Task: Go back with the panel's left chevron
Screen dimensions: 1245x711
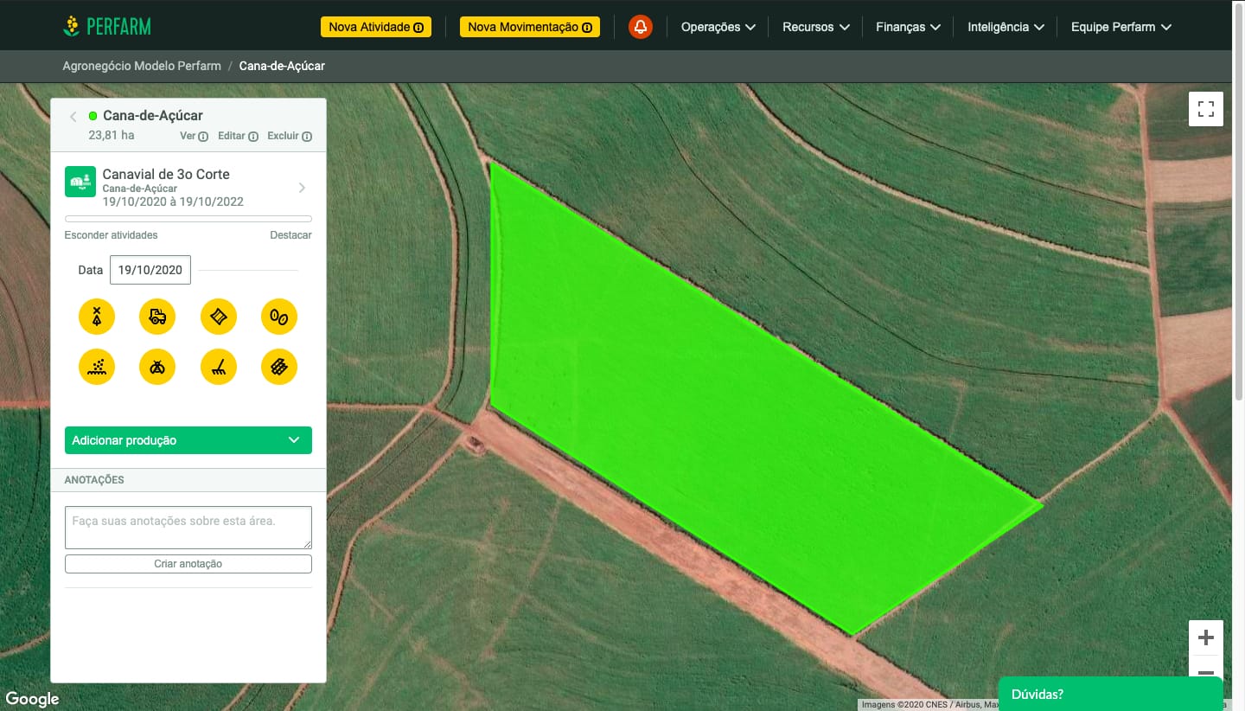Action: coord(73,116)
